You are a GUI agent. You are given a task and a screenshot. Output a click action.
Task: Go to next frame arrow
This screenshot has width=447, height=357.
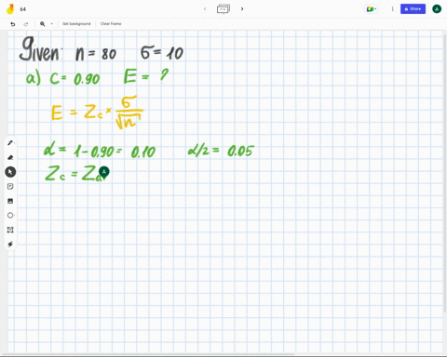point(242,9)
